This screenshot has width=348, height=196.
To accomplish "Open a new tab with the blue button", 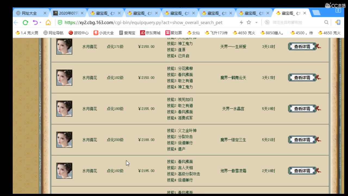I will (316, 13).
